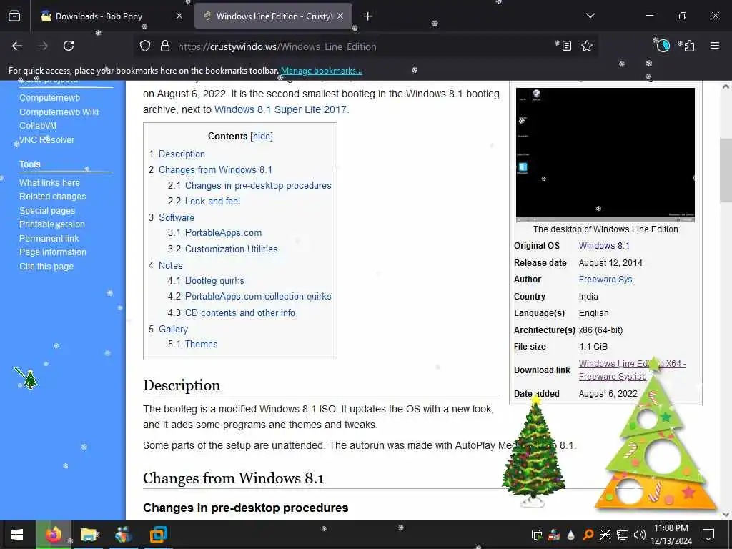Select the Windows Line Edition tab

point(273,16)
